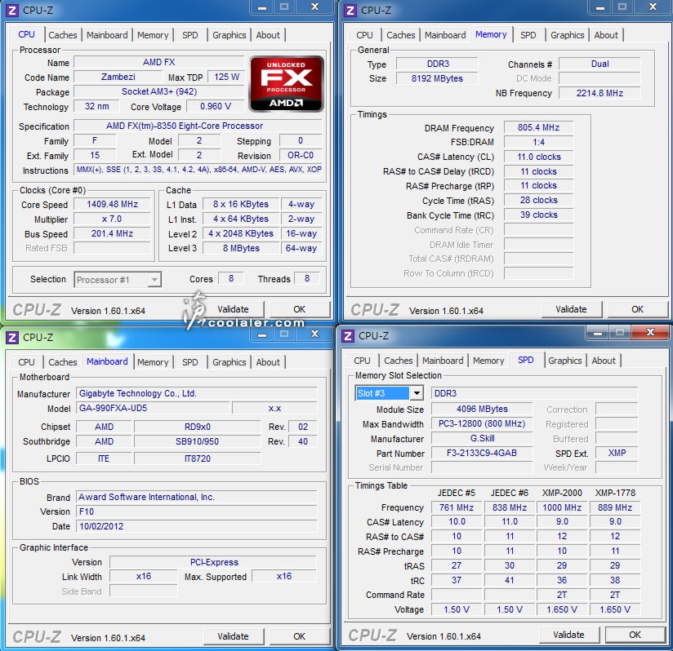Viewport: 673px width, 651px height.
Task: Click the Core Speed value 1409.48 MHz
Action: pyautogui.click(x=112, y=205)
